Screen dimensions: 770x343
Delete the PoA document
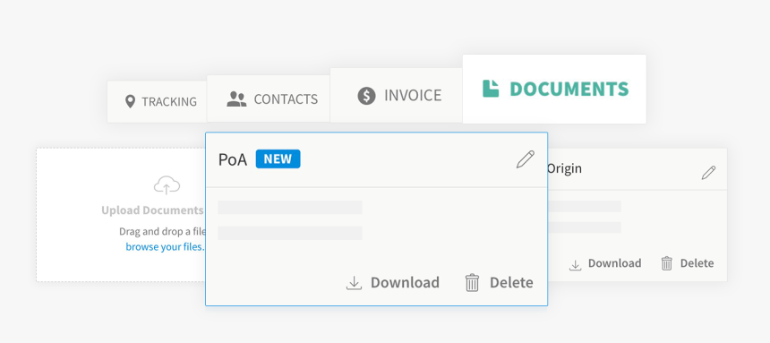(499, 283)
